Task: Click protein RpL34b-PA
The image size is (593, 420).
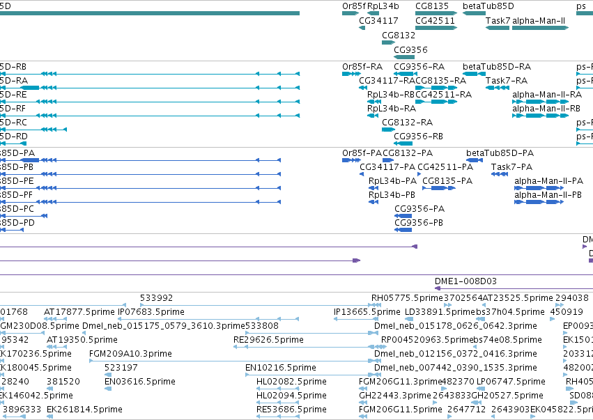Action: 392,181
